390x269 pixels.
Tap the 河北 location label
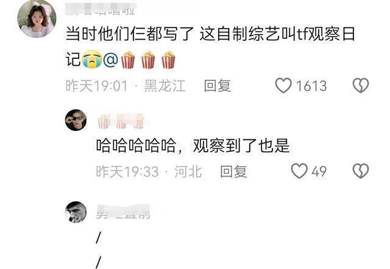coord(188,172)
